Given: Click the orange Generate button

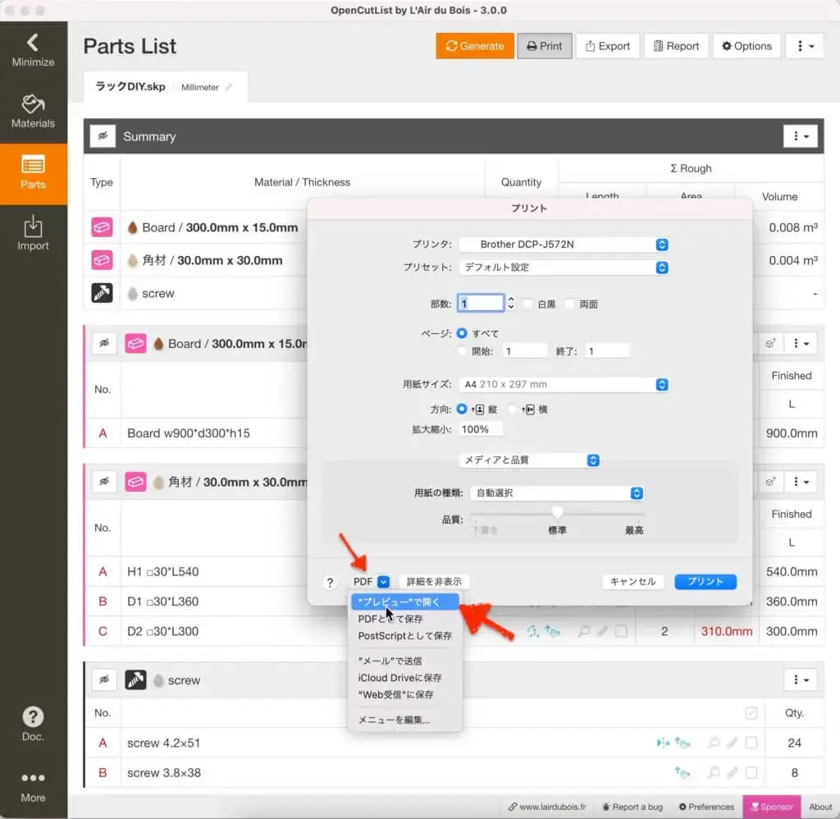Looking at the screenshot, I should point(475,46).
